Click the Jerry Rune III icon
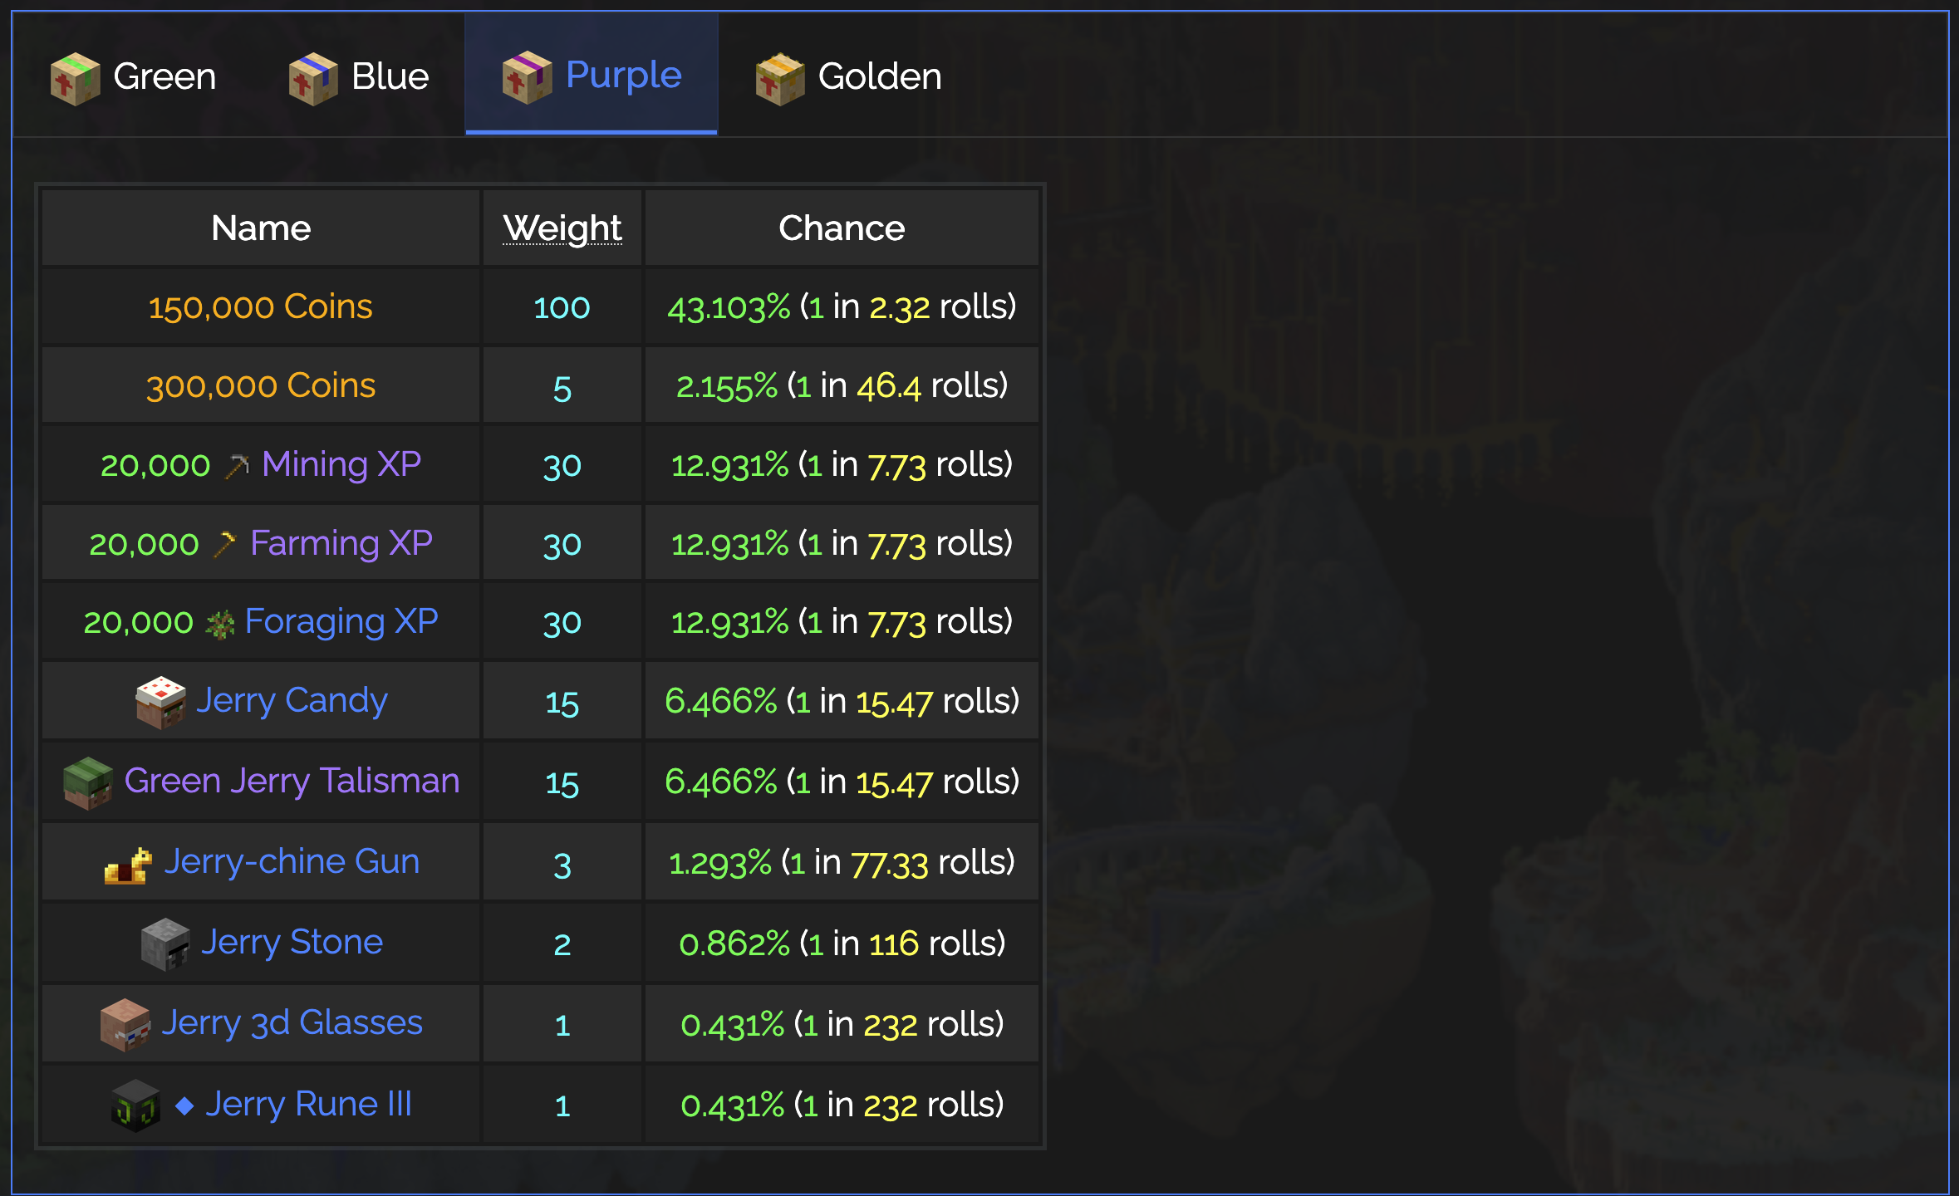Viewport: 1959px width, 1196px height. point(135,1105)
